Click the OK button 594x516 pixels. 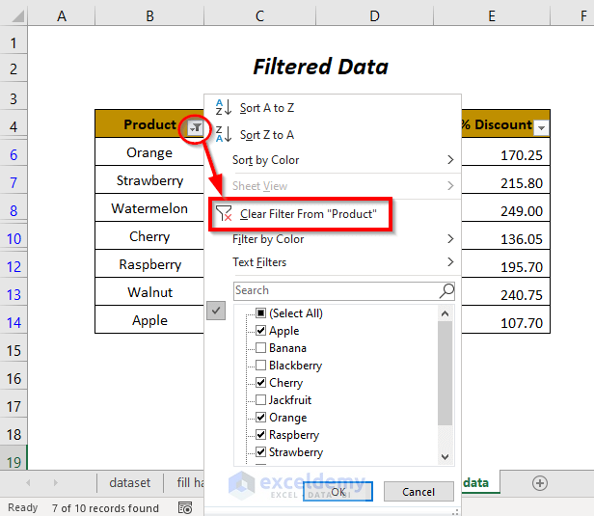pos(337,492)
